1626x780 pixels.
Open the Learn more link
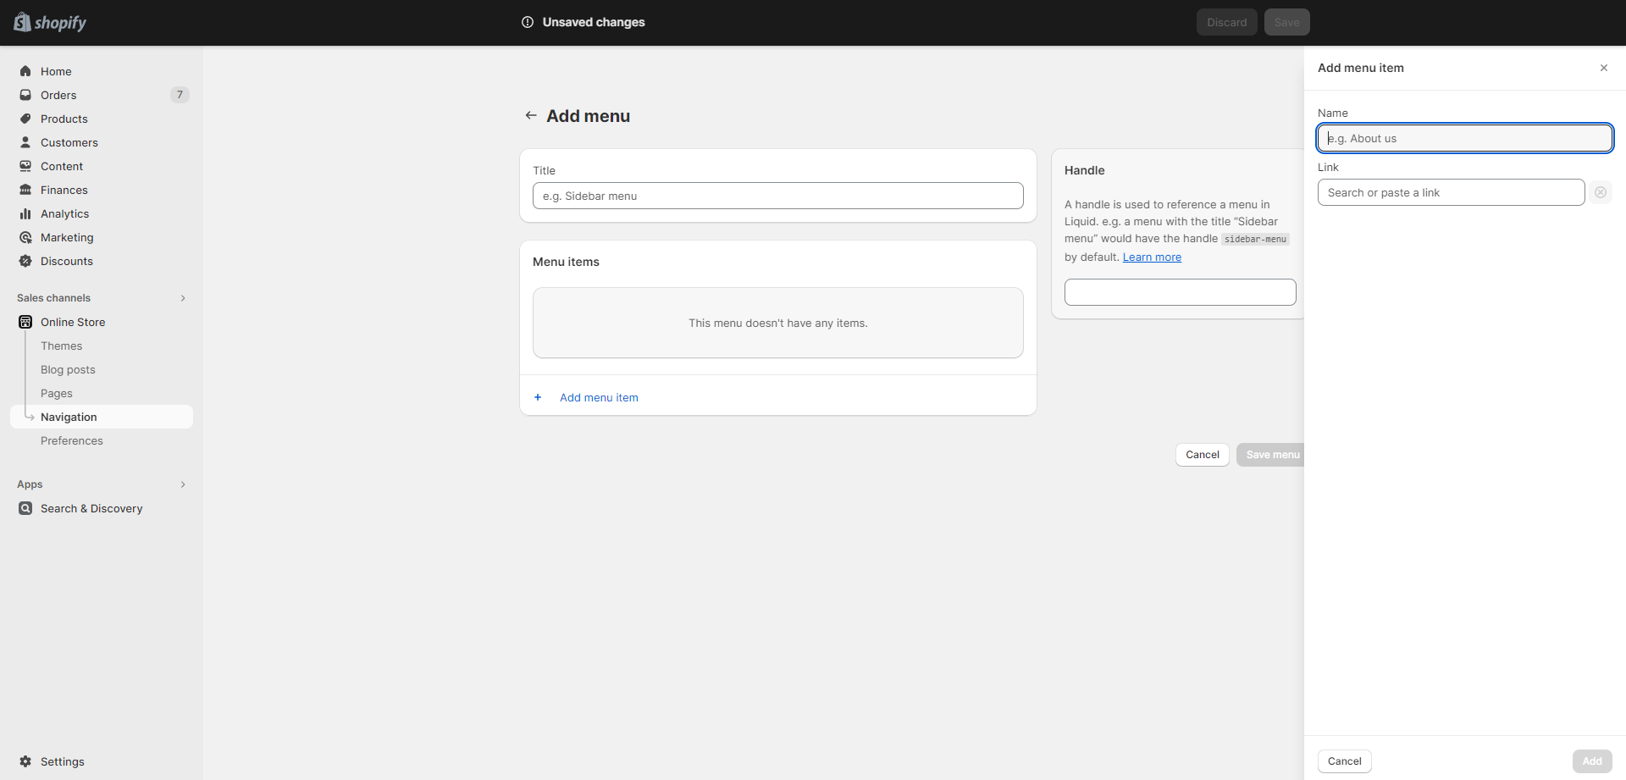[x=1152, y=257]
